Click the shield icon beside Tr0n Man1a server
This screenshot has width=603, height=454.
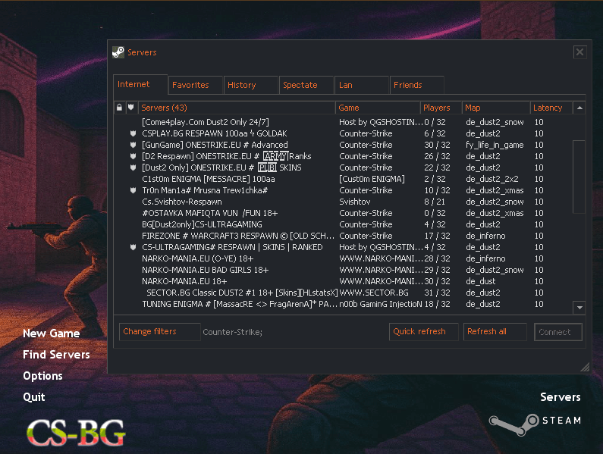click(x=133, y=190)
